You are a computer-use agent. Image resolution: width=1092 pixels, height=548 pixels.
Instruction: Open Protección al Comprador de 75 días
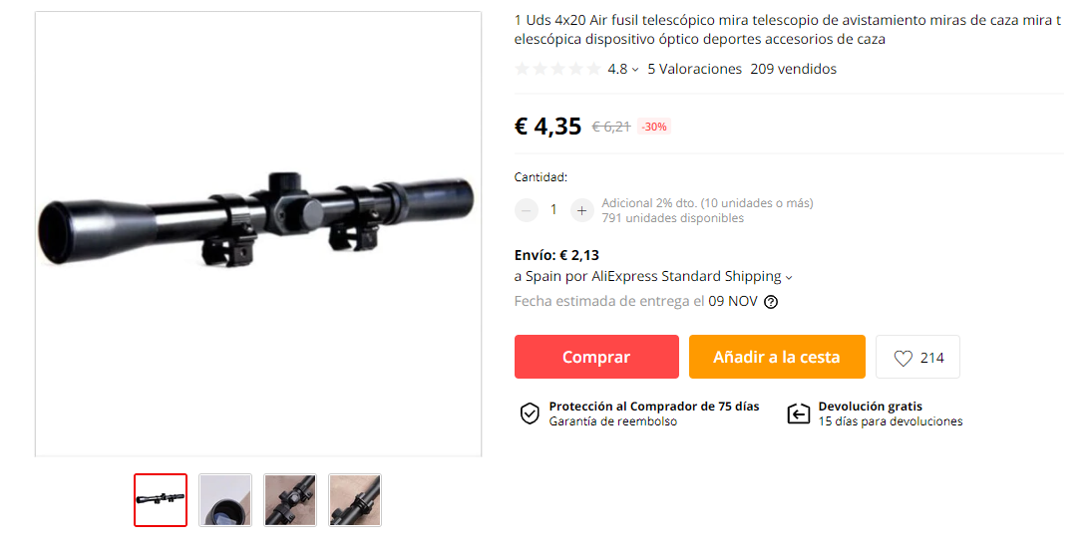pos(653,407)
